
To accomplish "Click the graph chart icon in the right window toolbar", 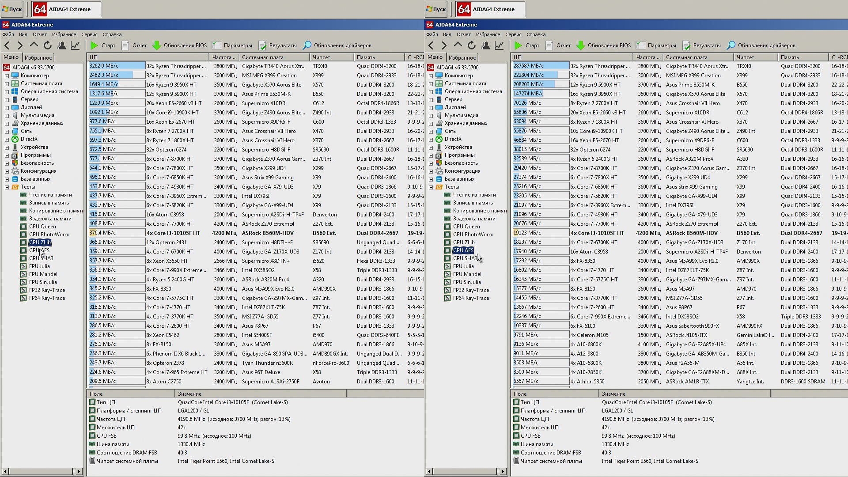I will 499,45.
